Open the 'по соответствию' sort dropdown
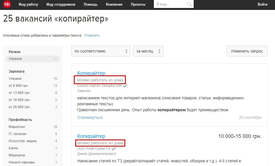Screen dimensions: 275x166 tap(101, 51)
